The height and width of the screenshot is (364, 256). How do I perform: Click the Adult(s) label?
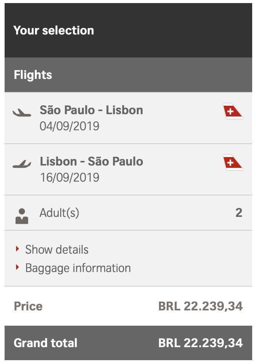(x=59, y=213)
